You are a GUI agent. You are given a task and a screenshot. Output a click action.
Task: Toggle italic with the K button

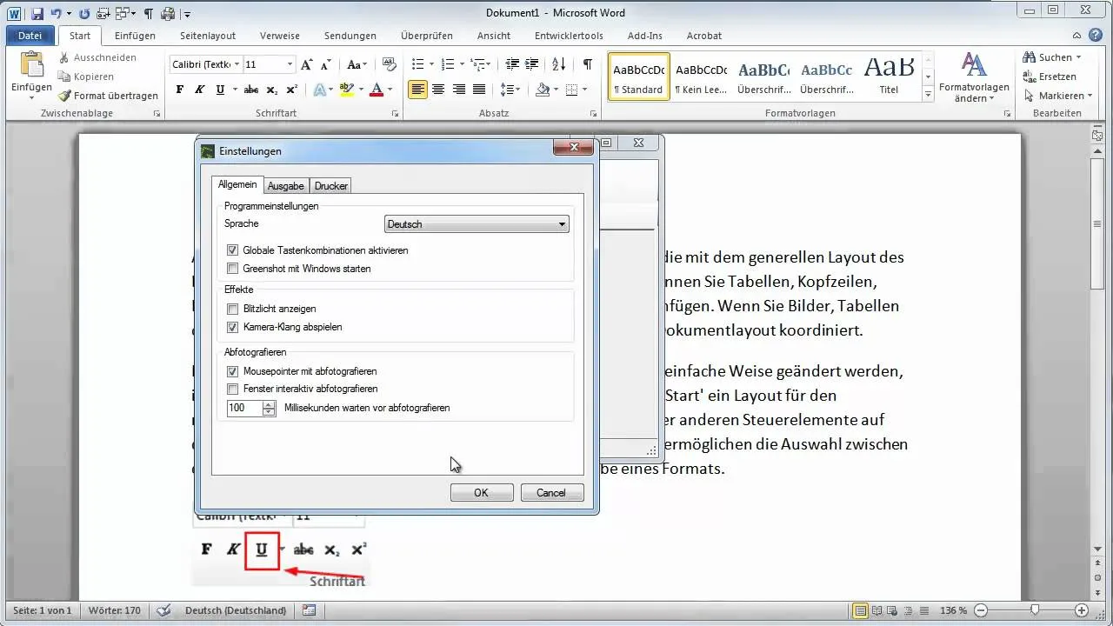coord(200,90)
